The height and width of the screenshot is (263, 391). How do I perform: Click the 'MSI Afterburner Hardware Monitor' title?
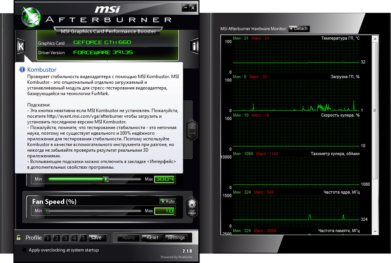coord(253,29)
